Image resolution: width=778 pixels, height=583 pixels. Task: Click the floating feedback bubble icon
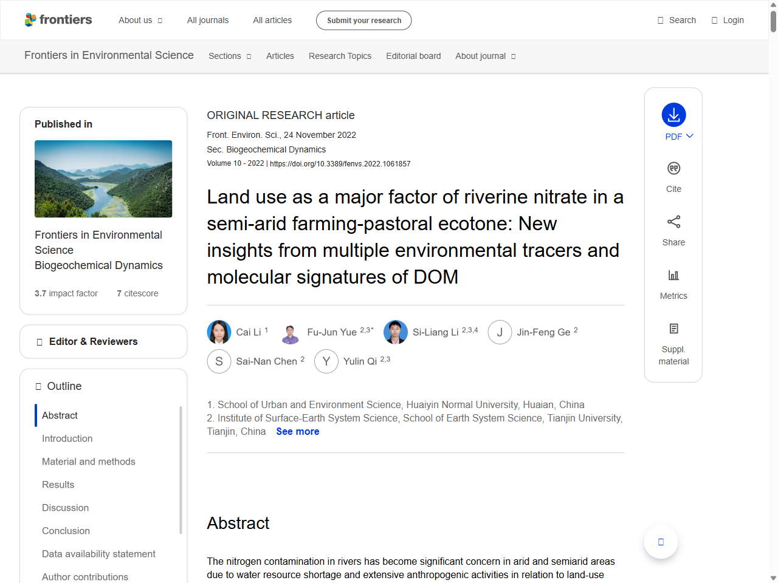661,541
